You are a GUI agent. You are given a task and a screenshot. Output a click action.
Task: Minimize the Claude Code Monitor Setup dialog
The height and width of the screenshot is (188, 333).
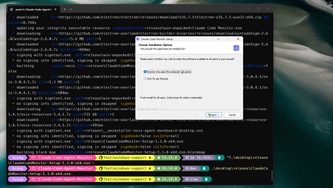(x=218, y=39)
